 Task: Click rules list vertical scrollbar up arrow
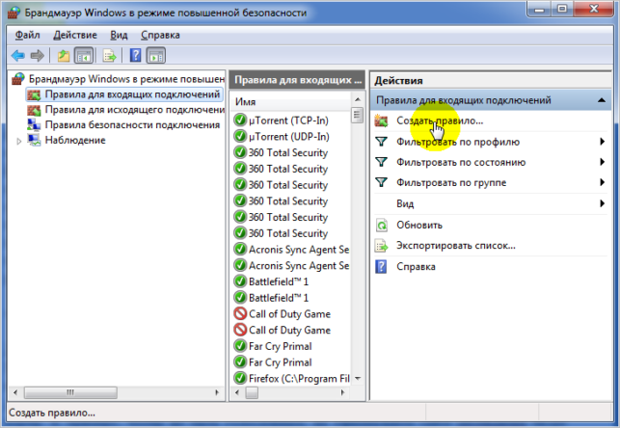click(358, 99)
